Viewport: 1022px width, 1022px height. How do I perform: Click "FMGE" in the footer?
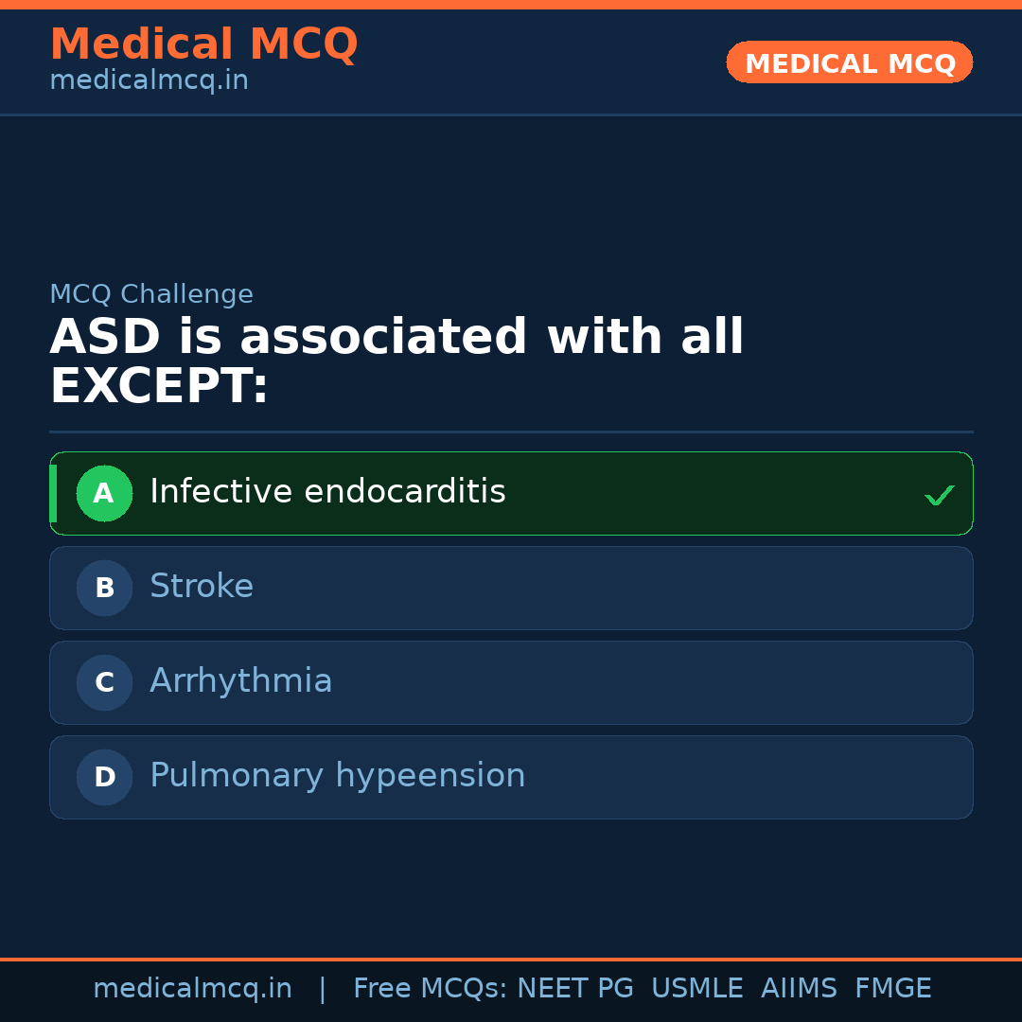point(892,989)
